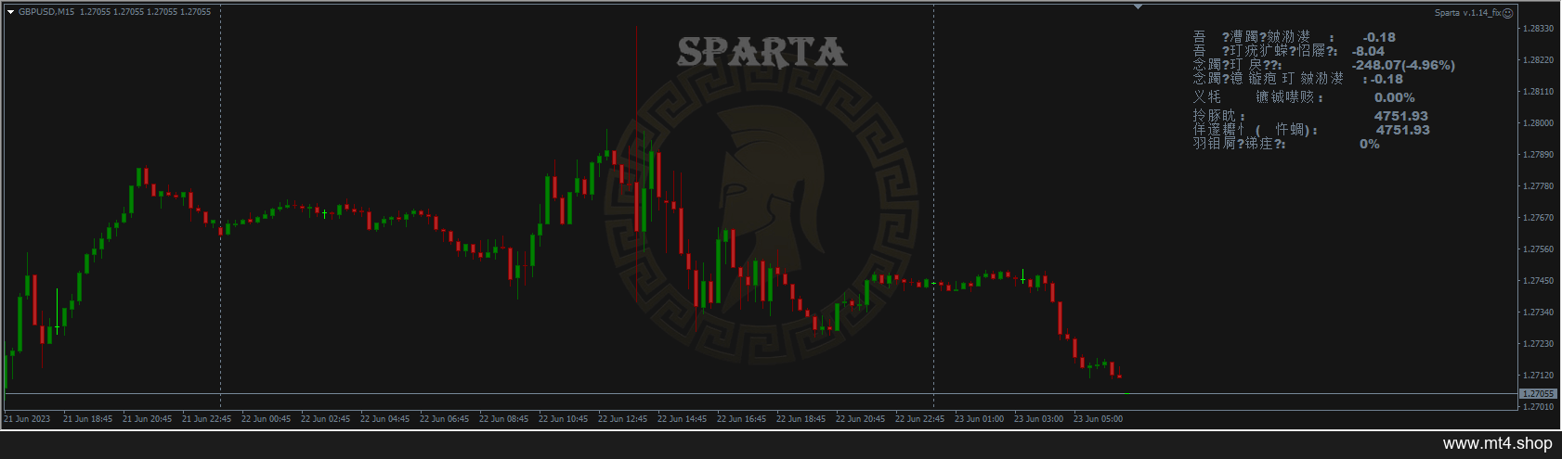Click the '1.27670' price scale label
1562x459 pixels.
[1539, 218]
